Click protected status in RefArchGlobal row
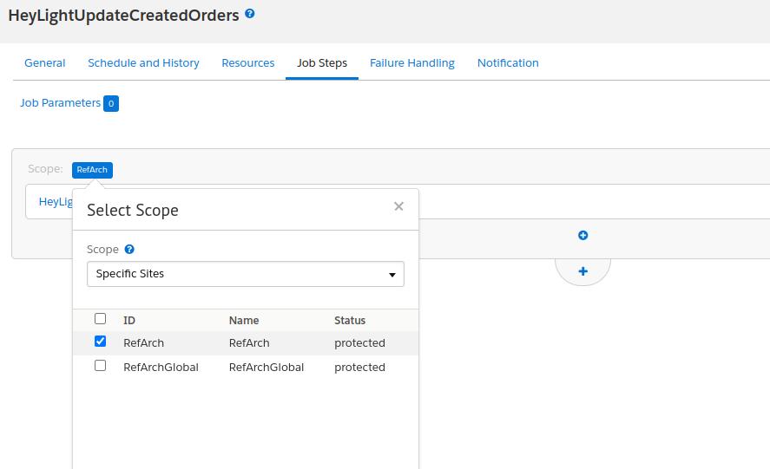This screenshot has width=770, height=469. pyautogui.click(x=359, y=367)
